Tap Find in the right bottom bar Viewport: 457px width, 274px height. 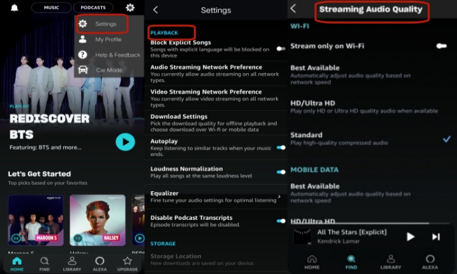click(351, 262)
